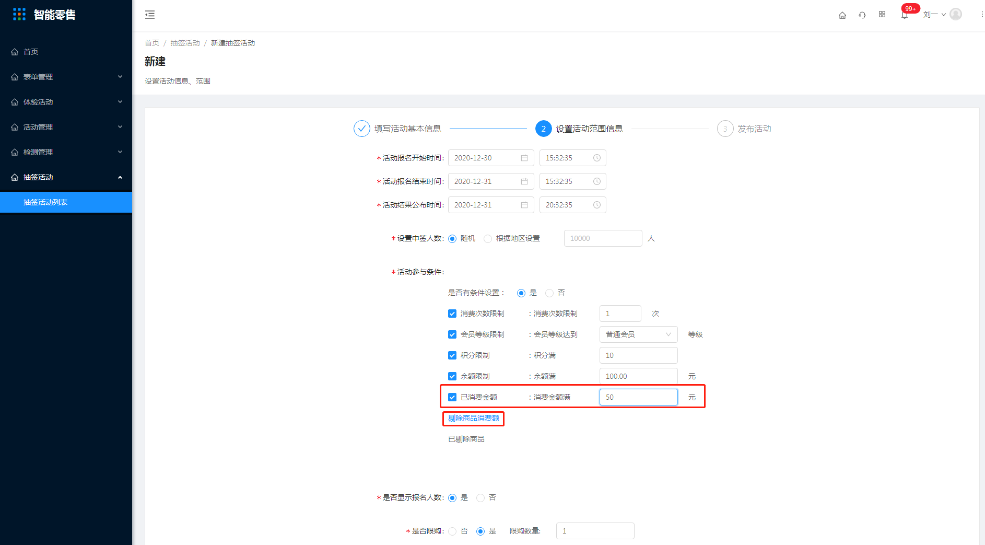Click step 3 circle 发布活动

[x=725, y=129]
